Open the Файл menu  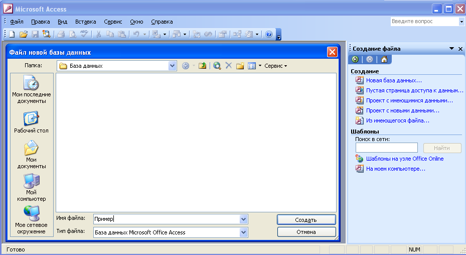point(17,22)
